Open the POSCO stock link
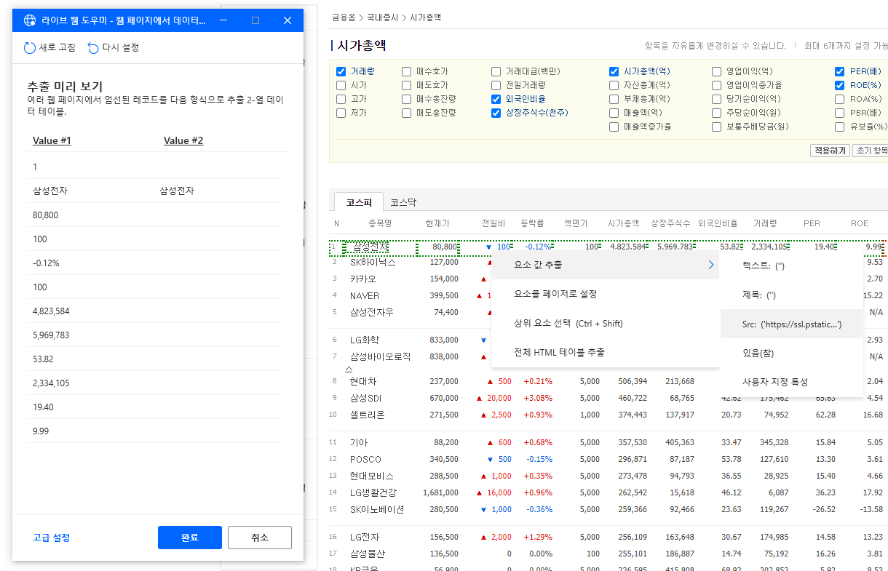 point(365,459)
